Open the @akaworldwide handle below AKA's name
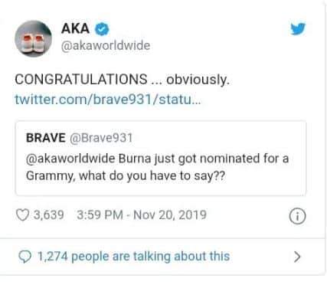The width and height of the screenshot is (327, 288). [x=106, y=46]
